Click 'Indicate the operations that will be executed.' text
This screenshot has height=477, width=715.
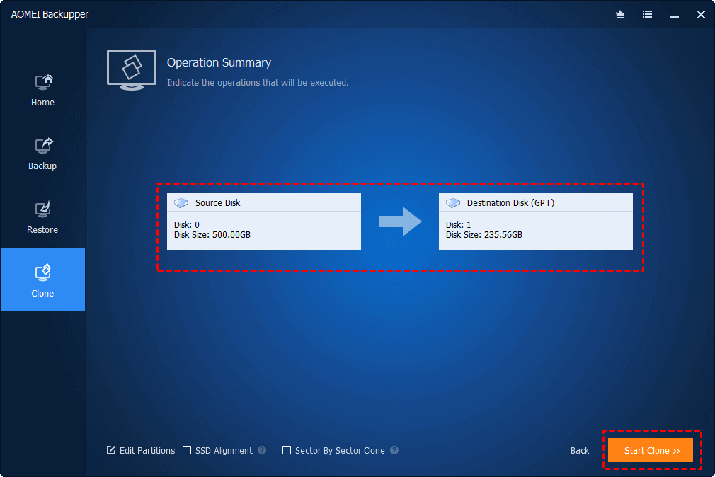(258, 83)
